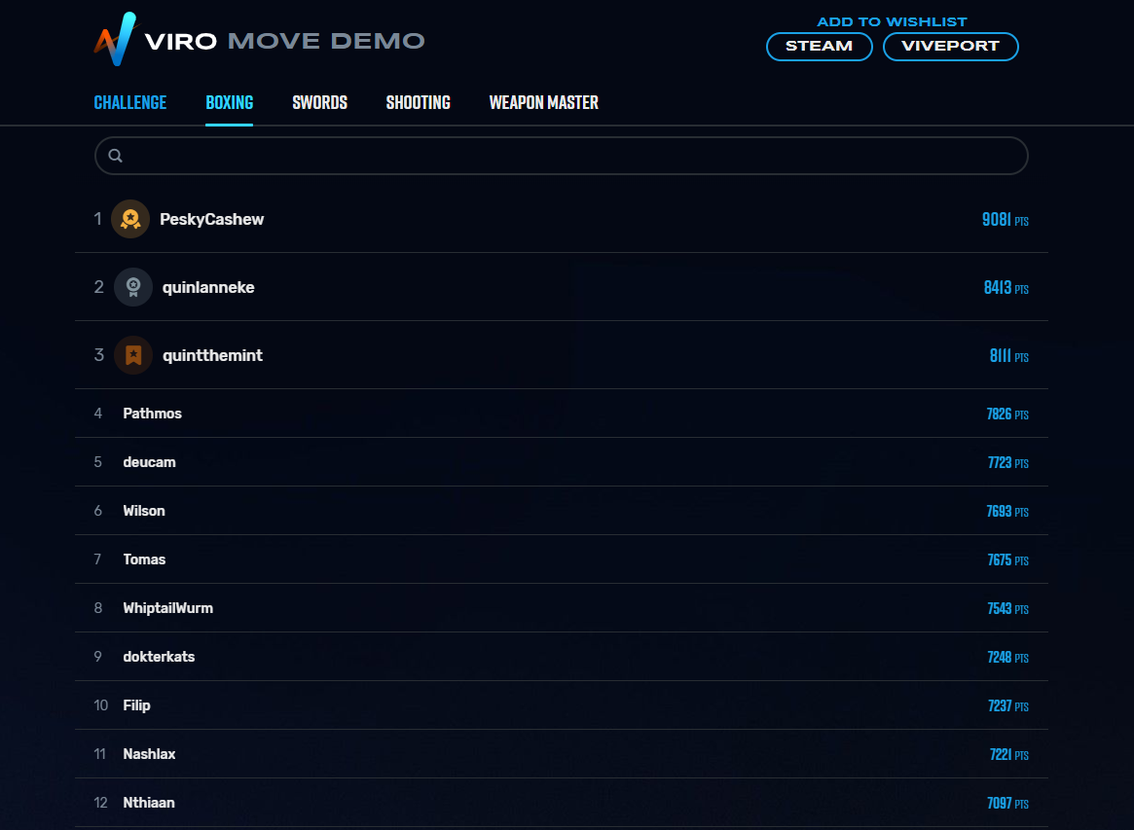
Task: Focus the leaderboard search field
Action: coord(562,156)
